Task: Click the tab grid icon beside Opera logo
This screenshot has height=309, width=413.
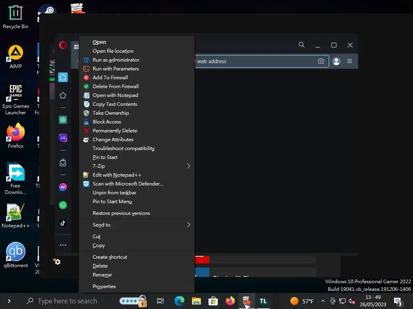Action: (76, 47)
